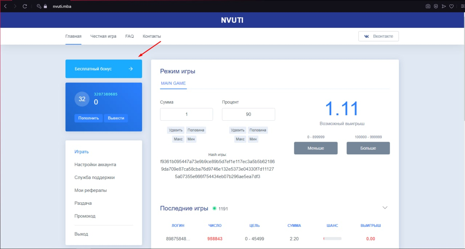Screen dimensions: 465x249
Task: Click Мин under the Сумма field
Action: 191,139
